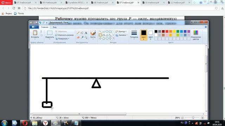Choose the Pentagon shape

[104, 38]
